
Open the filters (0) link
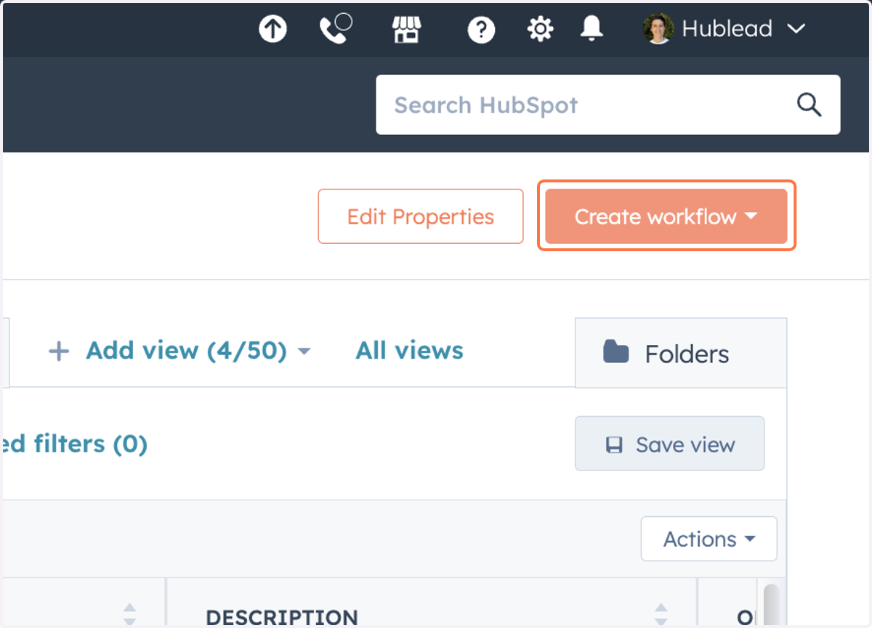click(74, 443)
